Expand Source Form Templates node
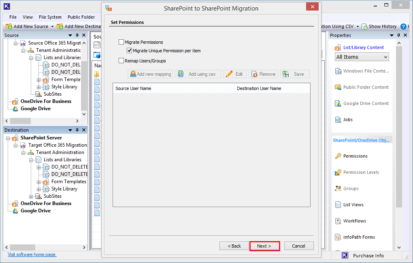Screen dimensions: 413x263 (x=38, y=79)
